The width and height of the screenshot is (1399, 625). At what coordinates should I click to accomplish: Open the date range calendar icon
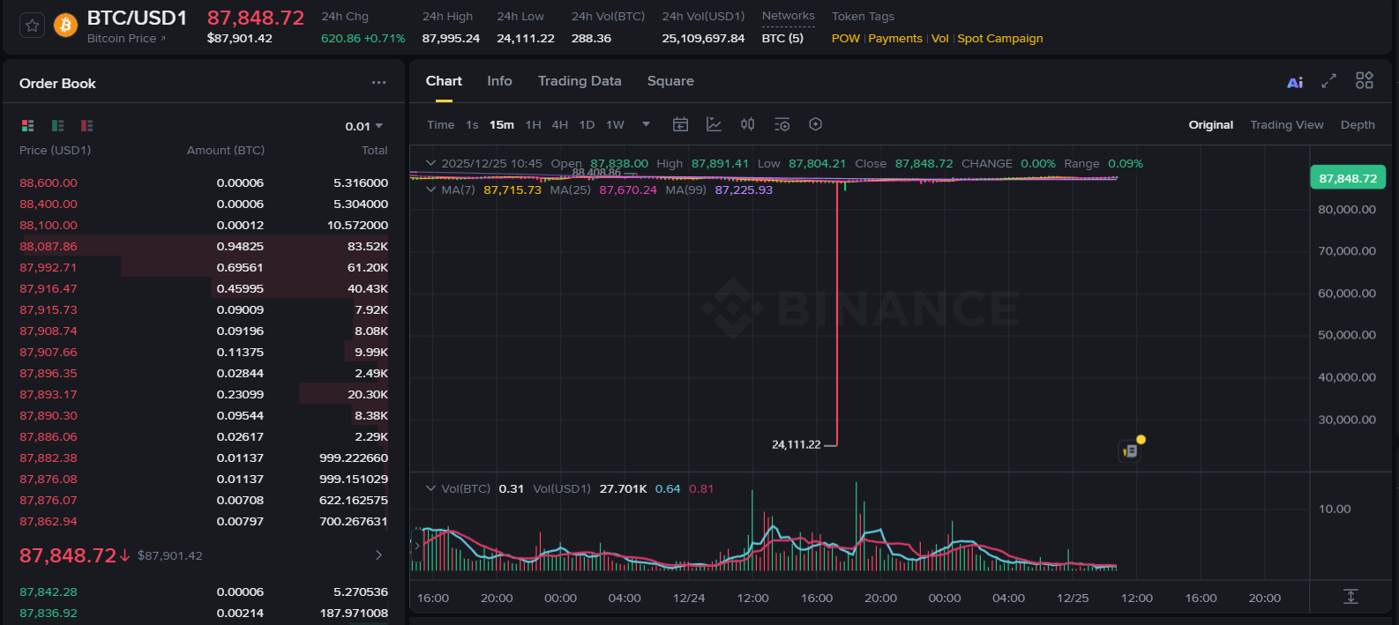click(680, 124)
